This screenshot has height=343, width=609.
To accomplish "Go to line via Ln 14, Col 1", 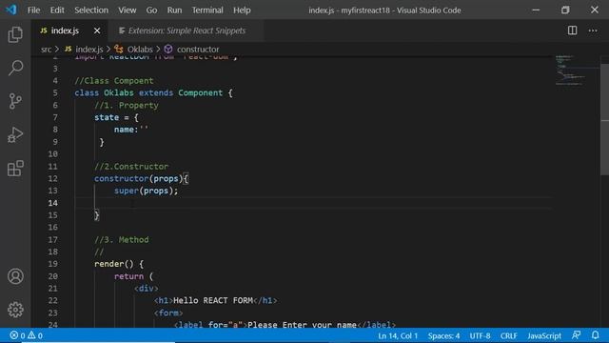I will tap(398, 335).
